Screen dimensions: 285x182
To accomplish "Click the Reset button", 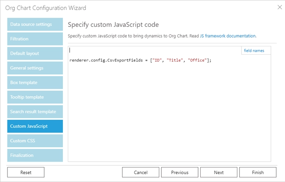I will tap(26, 172).
